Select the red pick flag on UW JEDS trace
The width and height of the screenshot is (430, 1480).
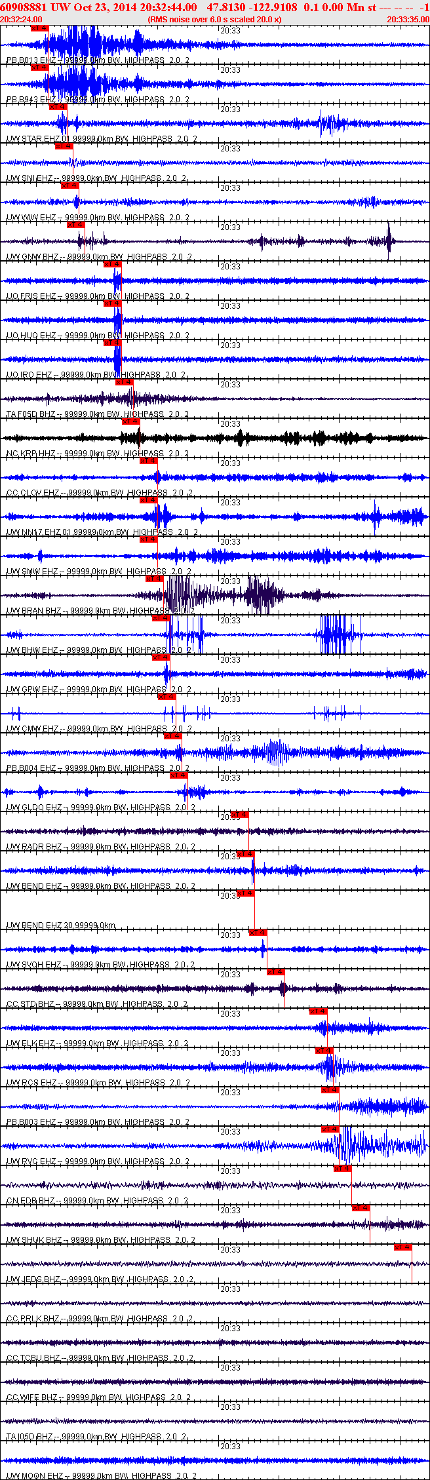point(403,1247)
